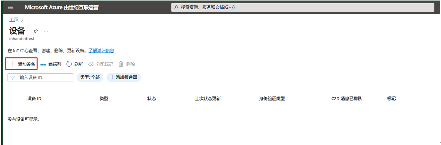This screenshot has height=145, width=441.
Task: Sort by 身份验证类型 column header
Action: (272, 99)
